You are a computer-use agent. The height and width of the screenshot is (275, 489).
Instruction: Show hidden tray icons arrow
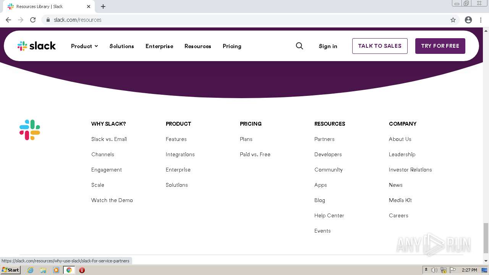point(426,270)
